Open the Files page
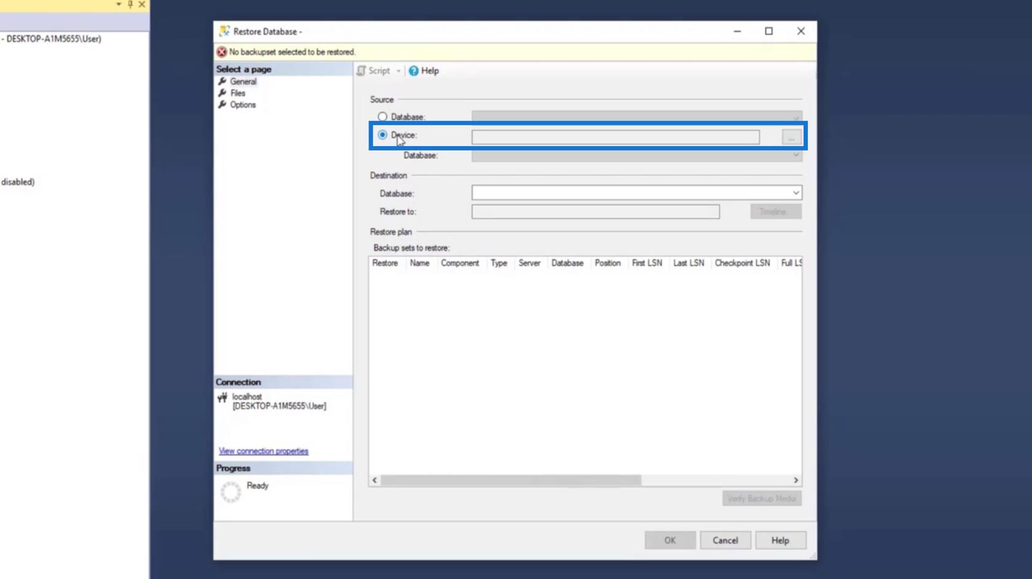Viewport: 1032px width, 579px height. [x=238, y=93]
